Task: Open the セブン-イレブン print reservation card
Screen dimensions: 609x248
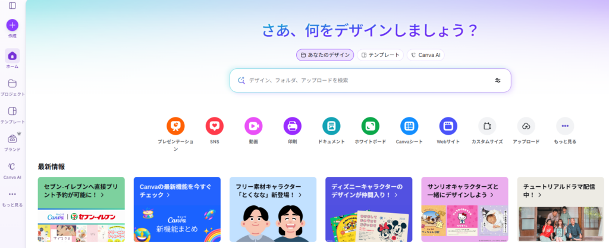Action: point(81,209)
